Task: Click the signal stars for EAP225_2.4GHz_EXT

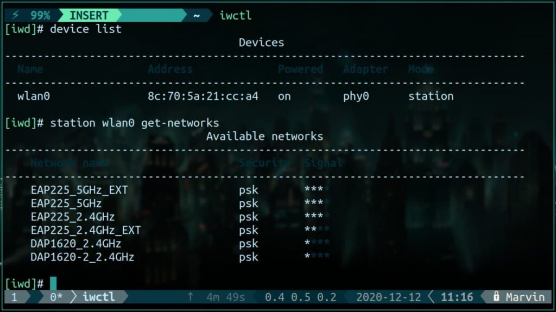Action: 317,230
